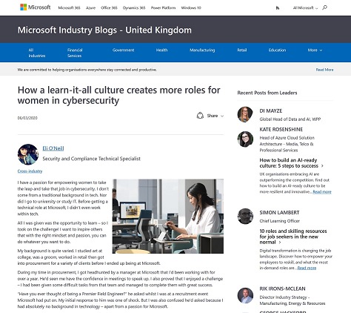This screenshot has width=351, height=313.
Task: Open Windows 10 in top navigation
Action: 191,8
